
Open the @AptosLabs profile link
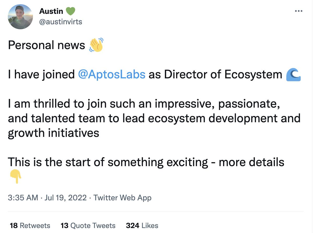click(x=112, y=74)
